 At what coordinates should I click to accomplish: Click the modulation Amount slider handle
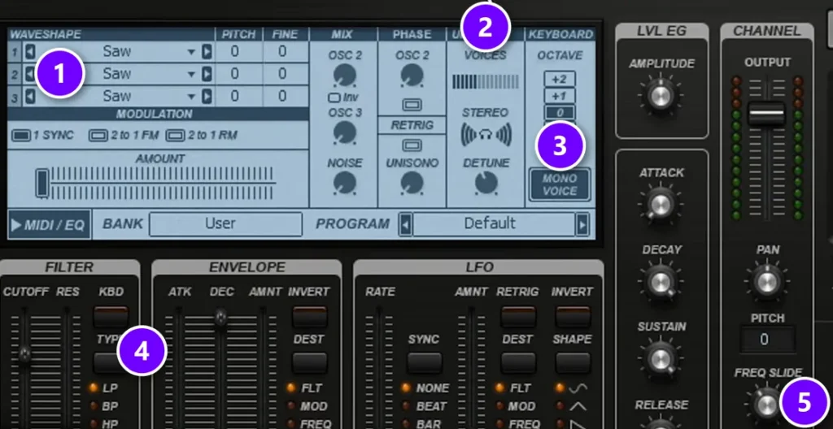click(x=42, y=183)
